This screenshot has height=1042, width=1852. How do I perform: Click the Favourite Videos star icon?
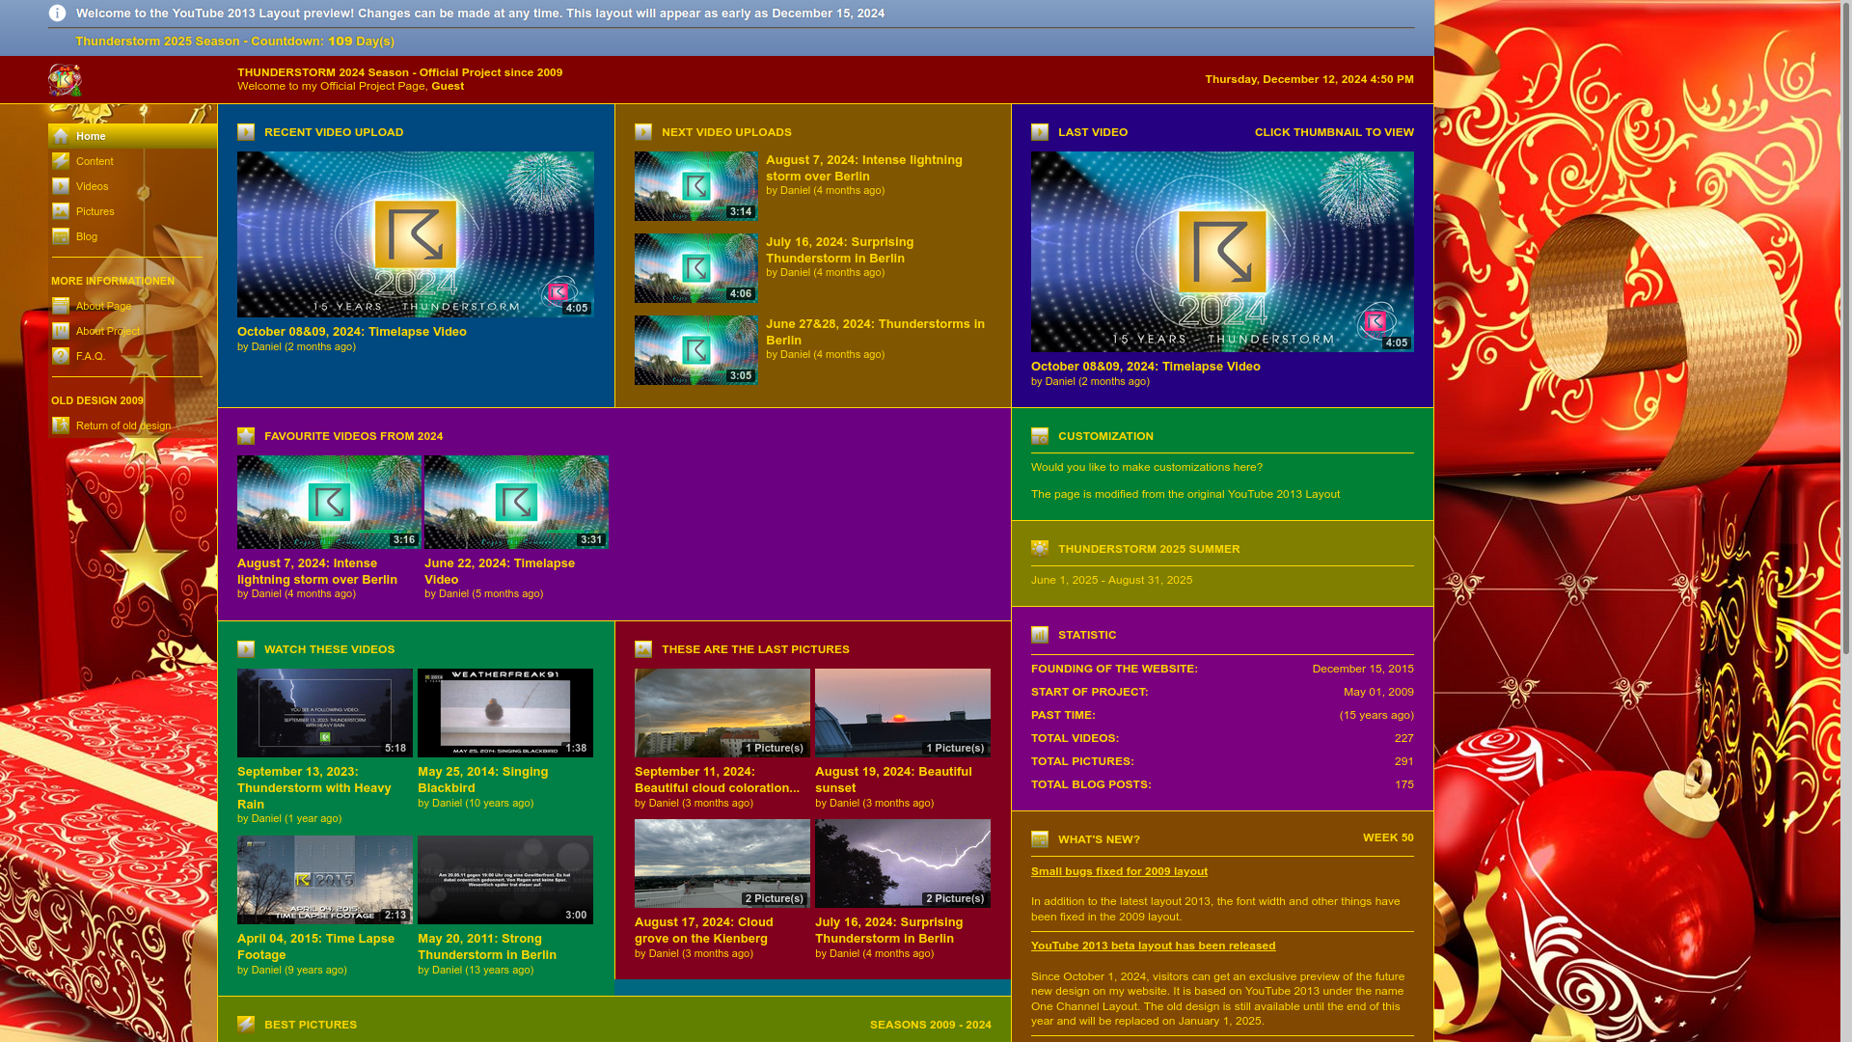coord(246,436)
